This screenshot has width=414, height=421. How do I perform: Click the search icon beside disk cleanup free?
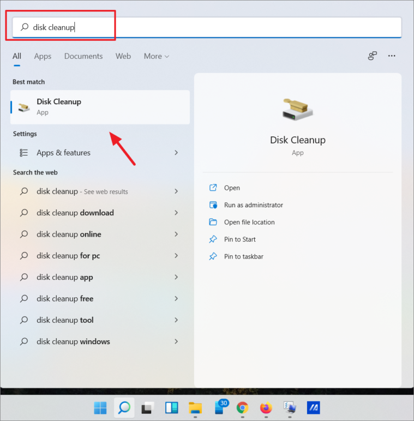coord(24,298)
